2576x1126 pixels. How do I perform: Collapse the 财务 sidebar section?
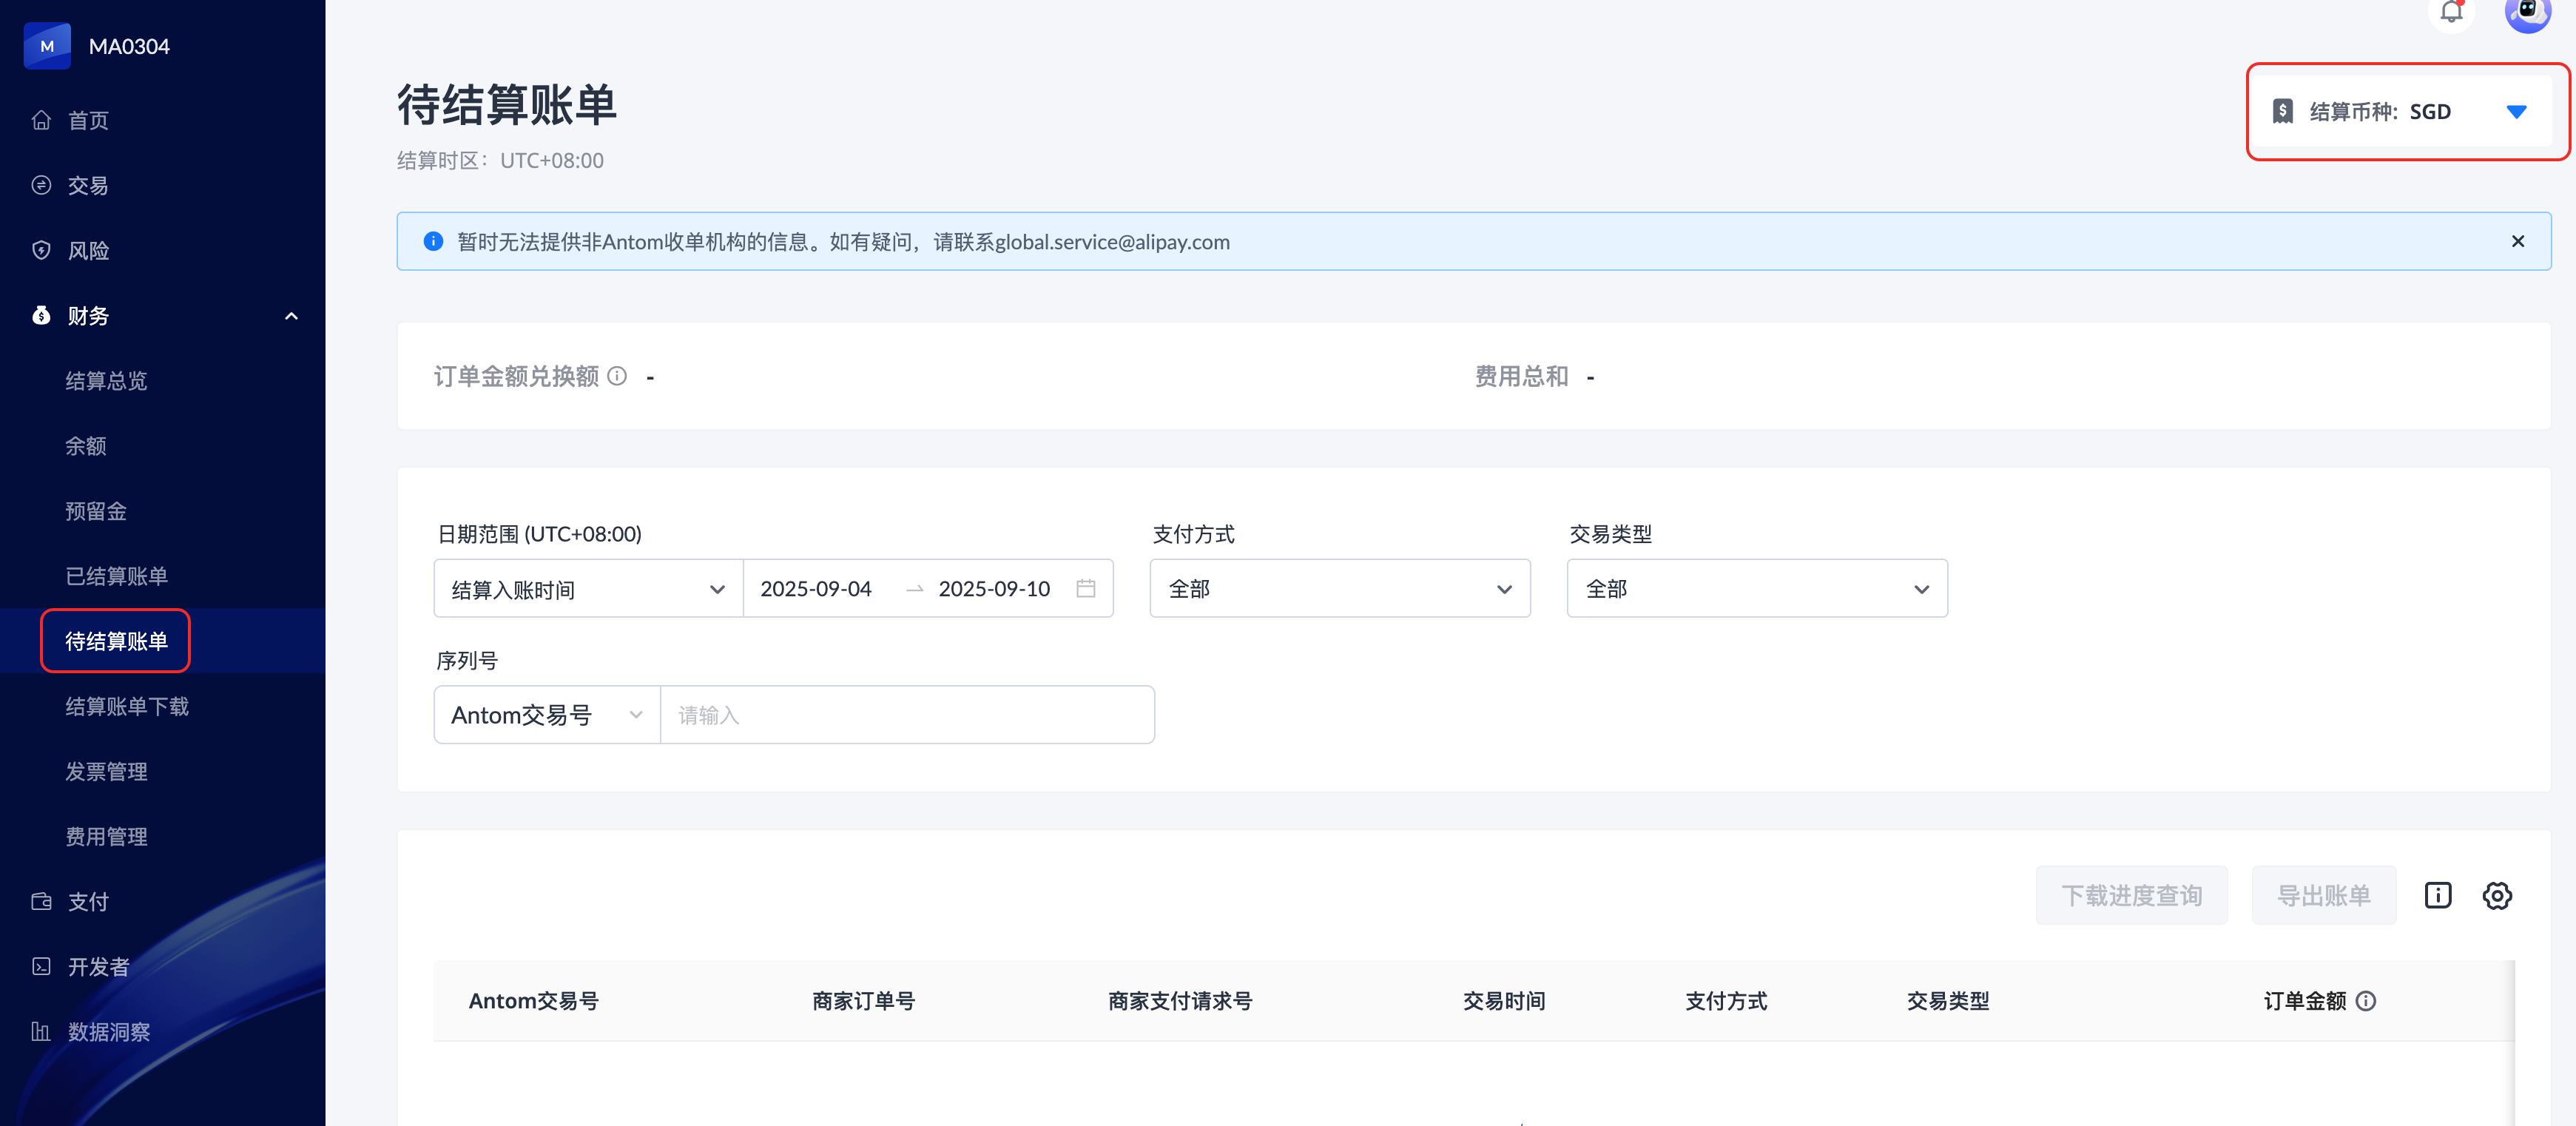point(291,316)
